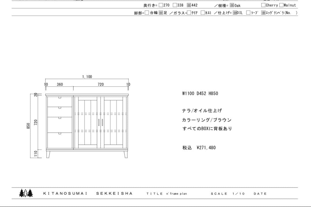
Task: Select the OIL finish checkbox
Action: coord(235,13)
